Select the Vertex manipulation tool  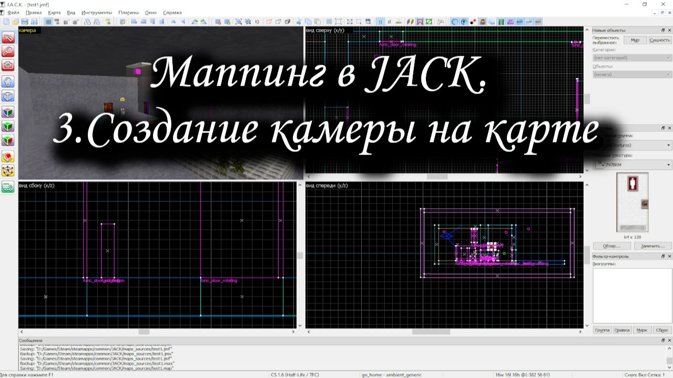[x=8, y=171]
